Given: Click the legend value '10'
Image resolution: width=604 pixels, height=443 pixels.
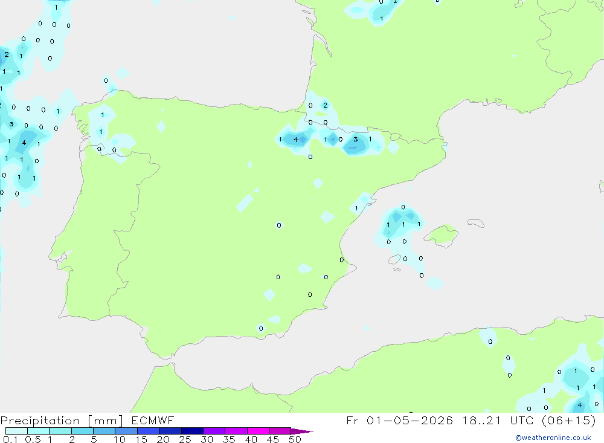Looking at the screenshot, I should (120, 439).
